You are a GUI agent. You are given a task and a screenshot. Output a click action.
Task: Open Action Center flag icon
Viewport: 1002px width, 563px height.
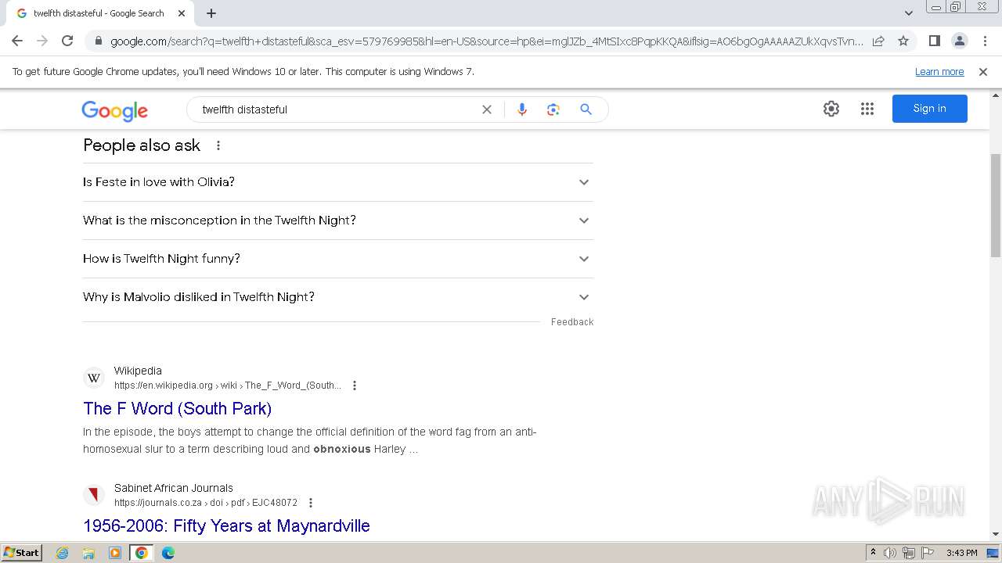pyautogui.click(x=927, y=553)
